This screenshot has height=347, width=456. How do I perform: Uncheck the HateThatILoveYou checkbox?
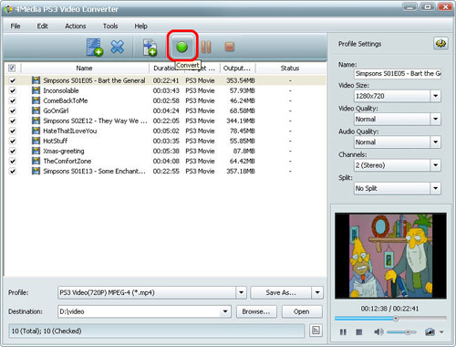pos(13,131)
